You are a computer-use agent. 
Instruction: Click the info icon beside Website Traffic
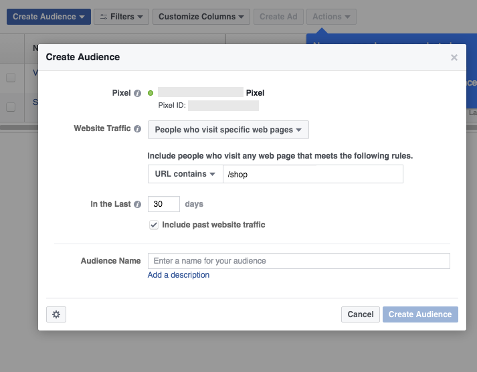138,129
